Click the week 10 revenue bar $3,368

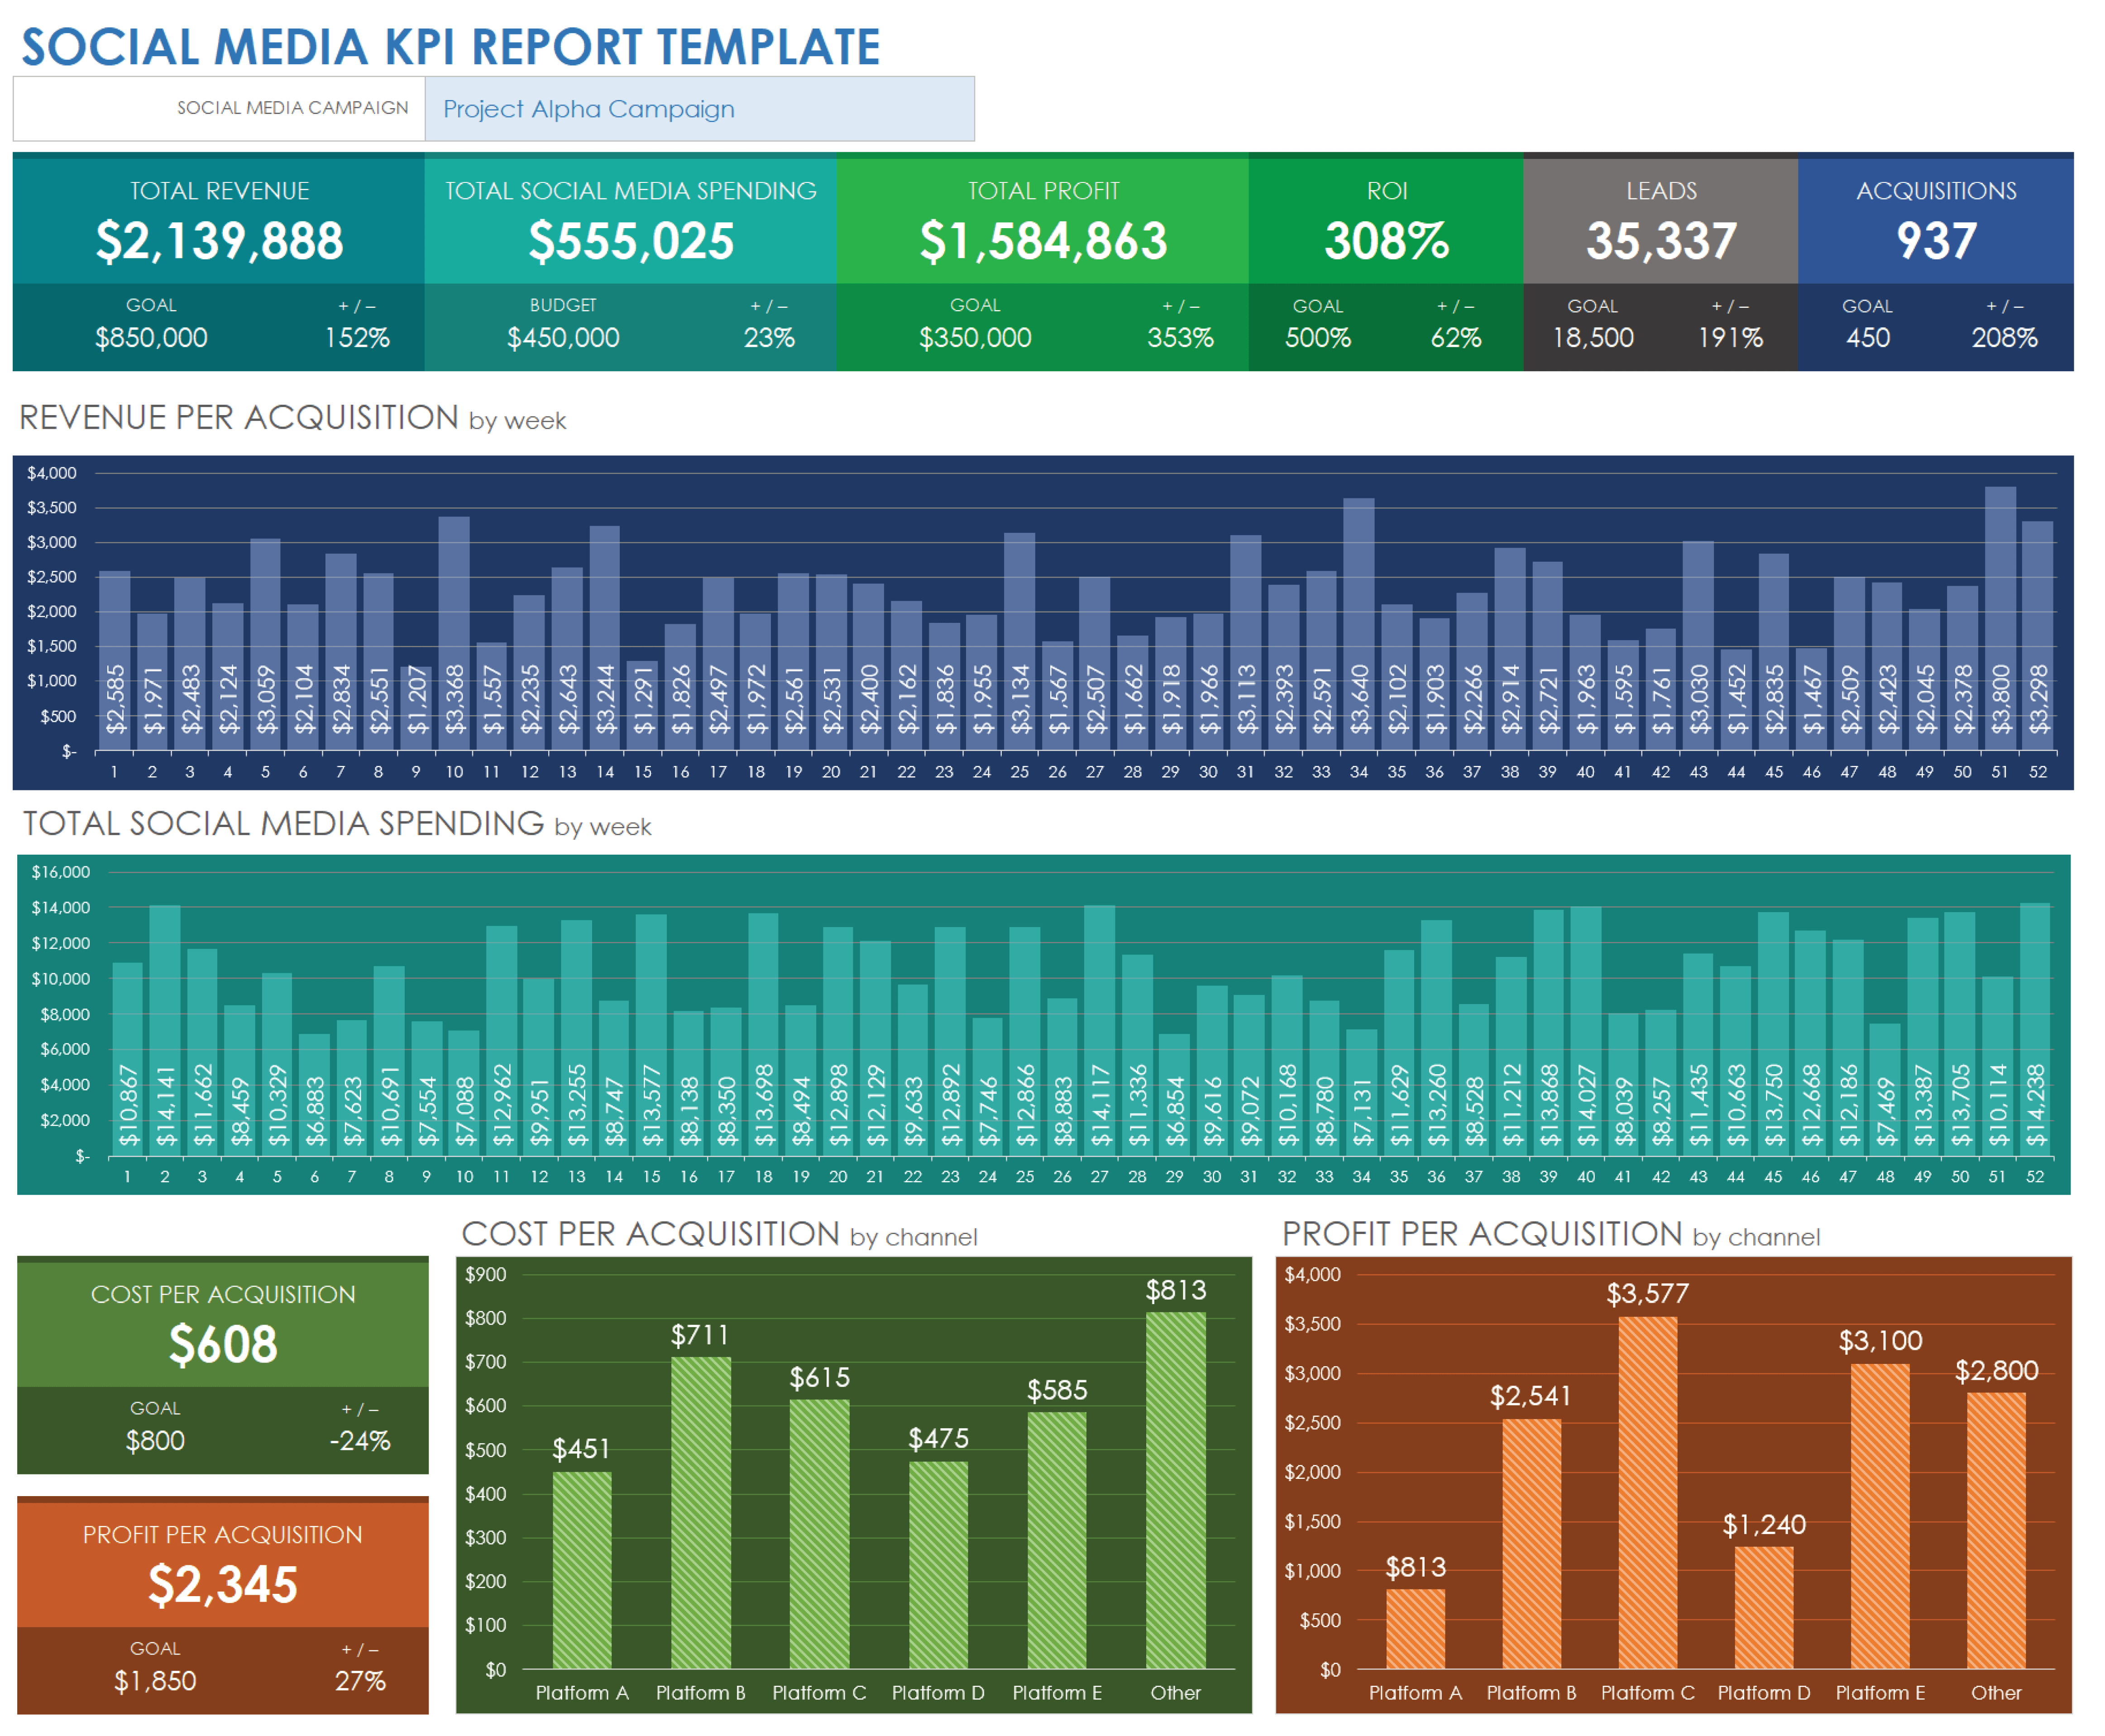coord(454,634)
